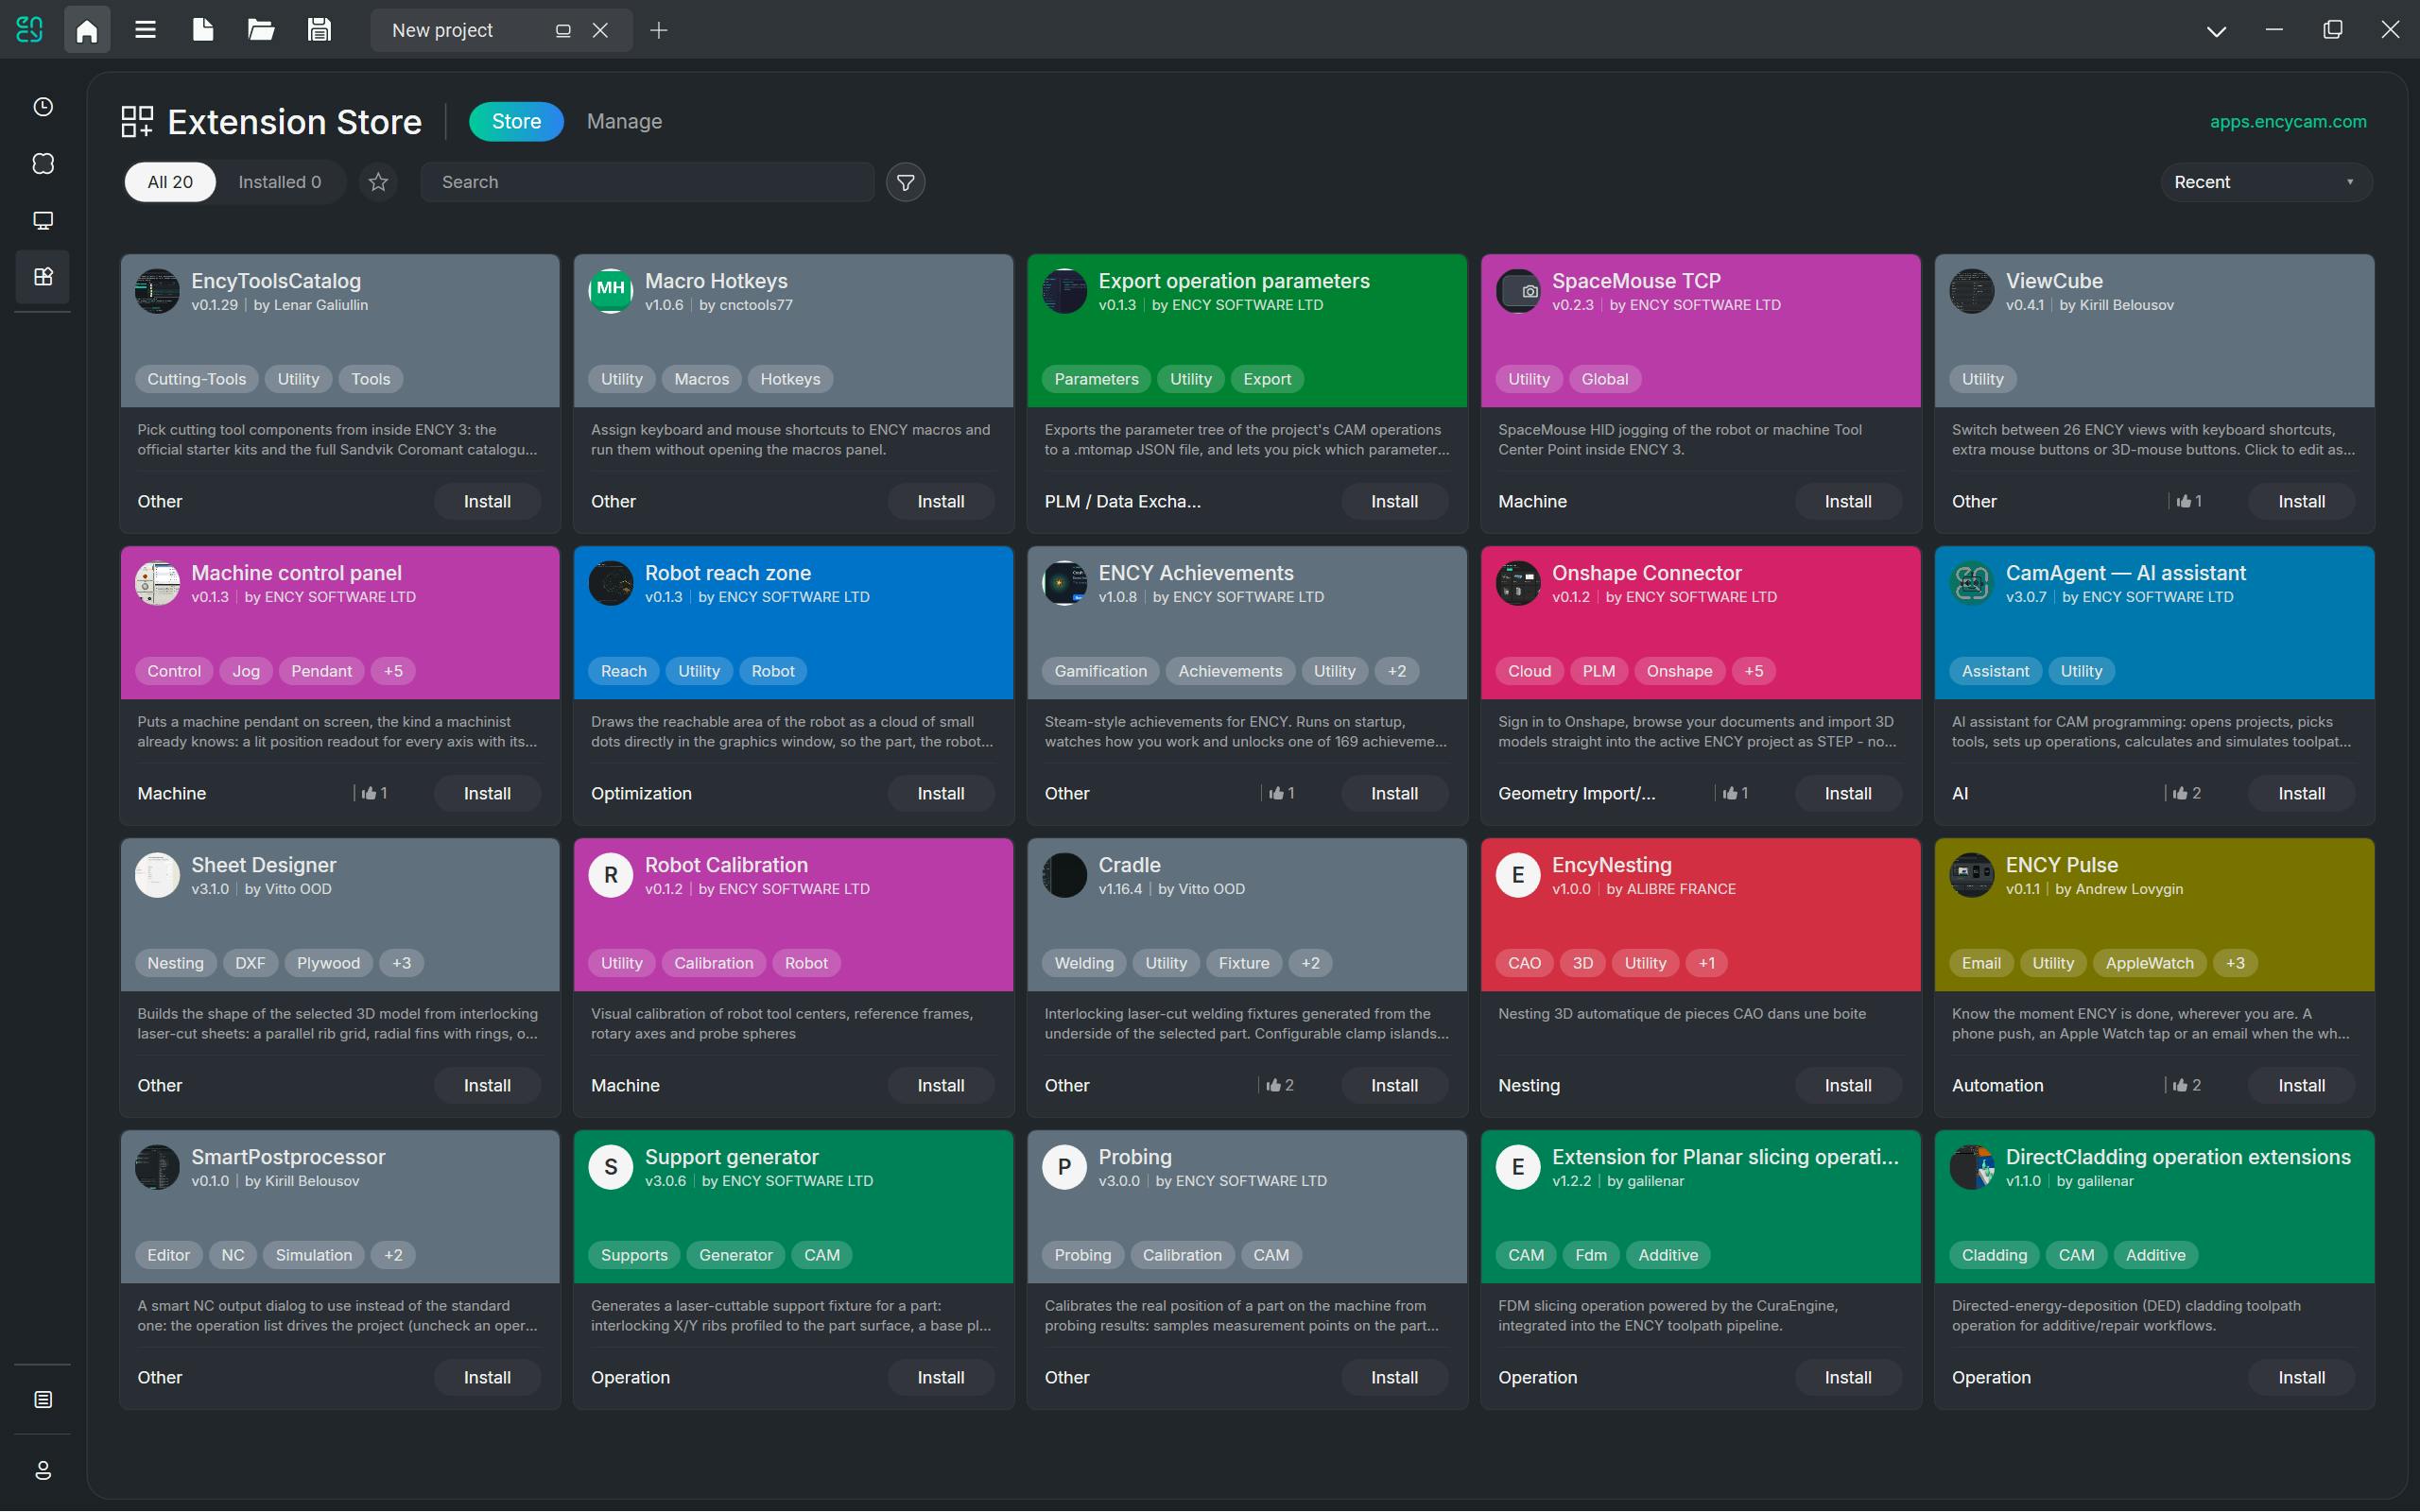Click the Support generator S avatar
2420x1512 pixels.
click(610, 1167)
